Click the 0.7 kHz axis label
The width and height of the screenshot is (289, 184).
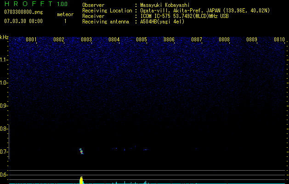tap(4, 152)
